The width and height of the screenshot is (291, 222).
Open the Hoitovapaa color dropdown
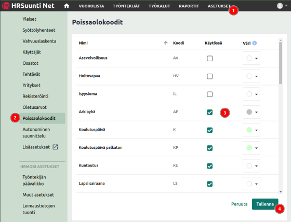[252, 76]
